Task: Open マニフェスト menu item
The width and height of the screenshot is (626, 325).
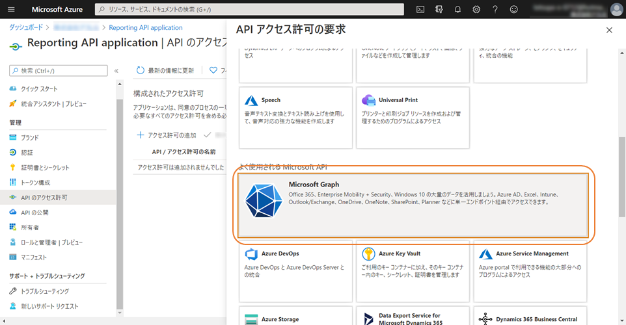Action: 34,257
